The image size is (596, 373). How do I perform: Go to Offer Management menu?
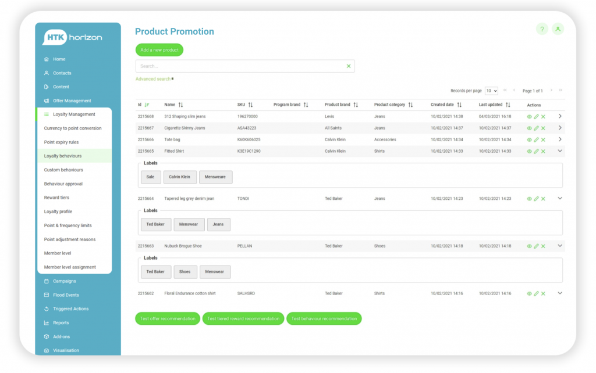72,101
